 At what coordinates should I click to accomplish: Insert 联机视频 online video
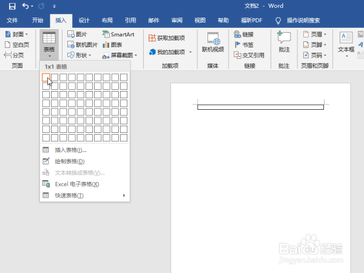(x=213, y=42)
